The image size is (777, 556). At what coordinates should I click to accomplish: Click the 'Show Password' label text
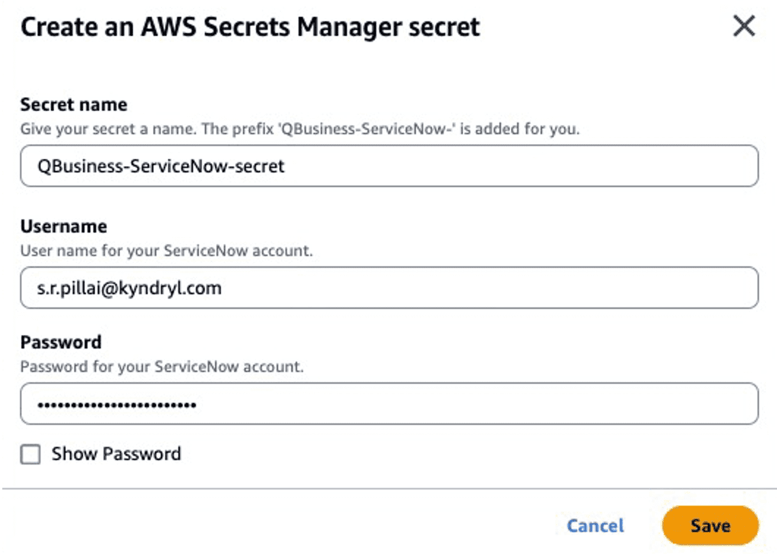(116, 454)
